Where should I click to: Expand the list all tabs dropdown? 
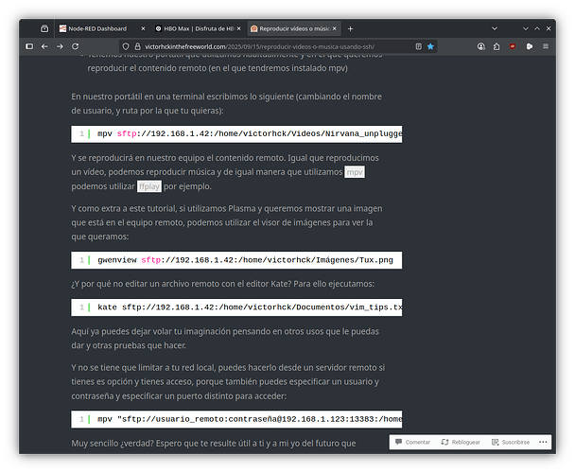point(495,28)
